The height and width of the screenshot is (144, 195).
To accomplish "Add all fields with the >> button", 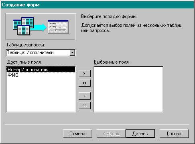I will (85, 83).
